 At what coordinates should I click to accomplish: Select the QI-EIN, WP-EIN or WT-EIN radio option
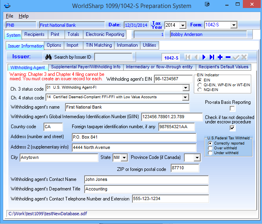[200, 85]
